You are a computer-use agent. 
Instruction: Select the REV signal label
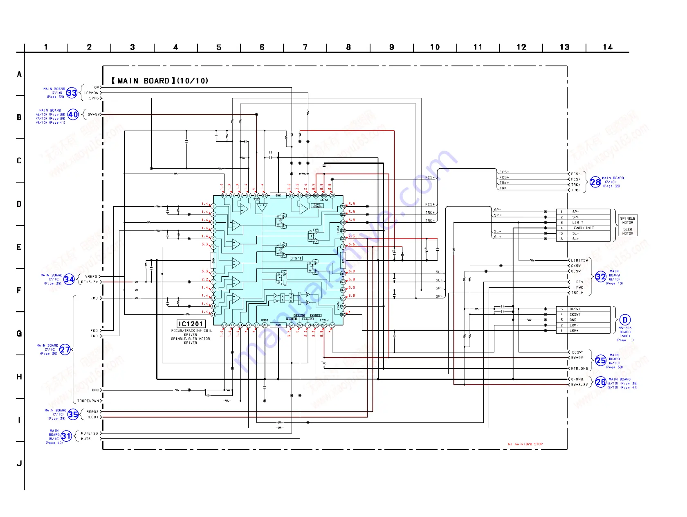tap(579, 282)
